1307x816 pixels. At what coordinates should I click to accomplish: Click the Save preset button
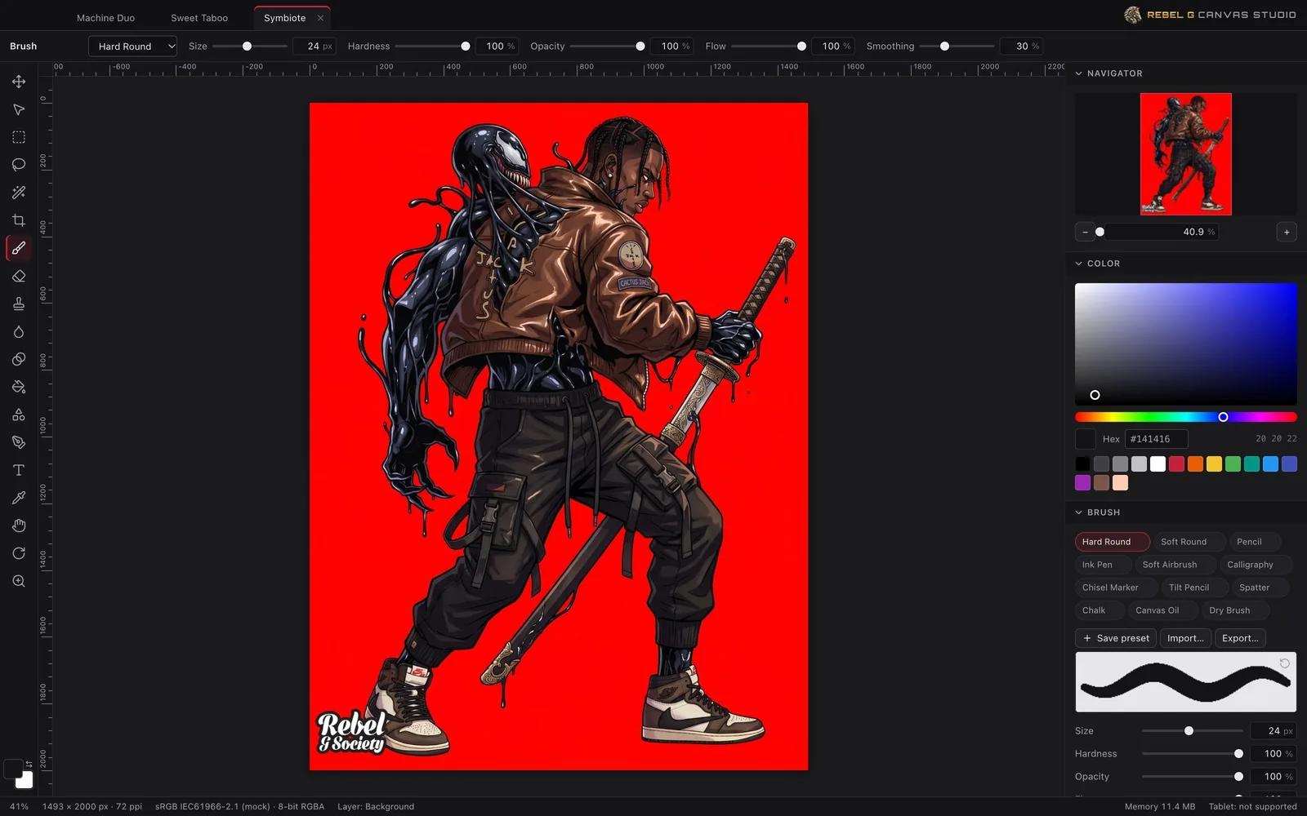1116,638
